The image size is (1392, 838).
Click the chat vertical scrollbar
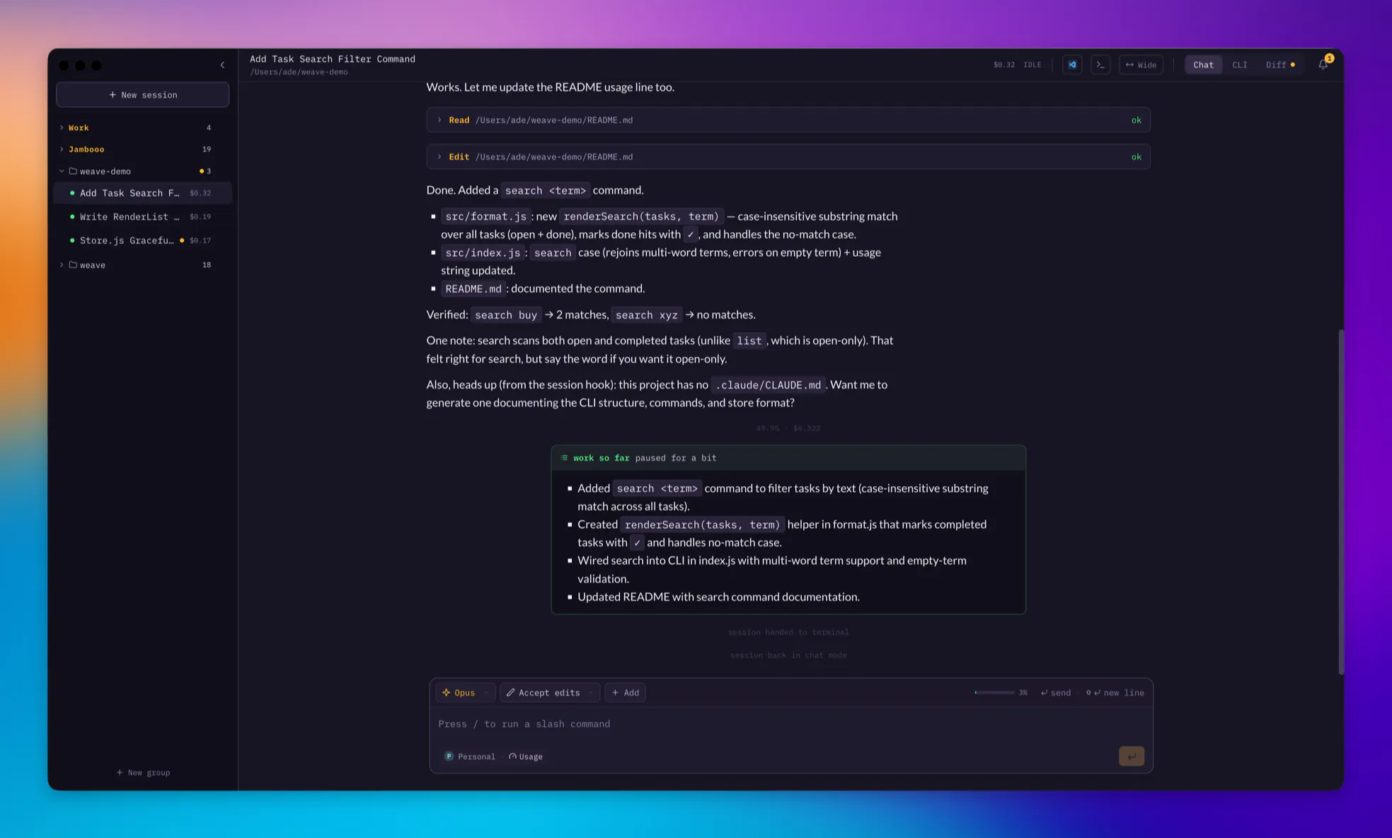tap(1340, 501)
